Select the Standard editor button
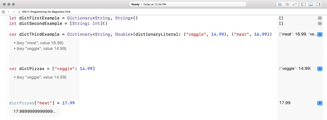327x120 pixels. point(280,4)
